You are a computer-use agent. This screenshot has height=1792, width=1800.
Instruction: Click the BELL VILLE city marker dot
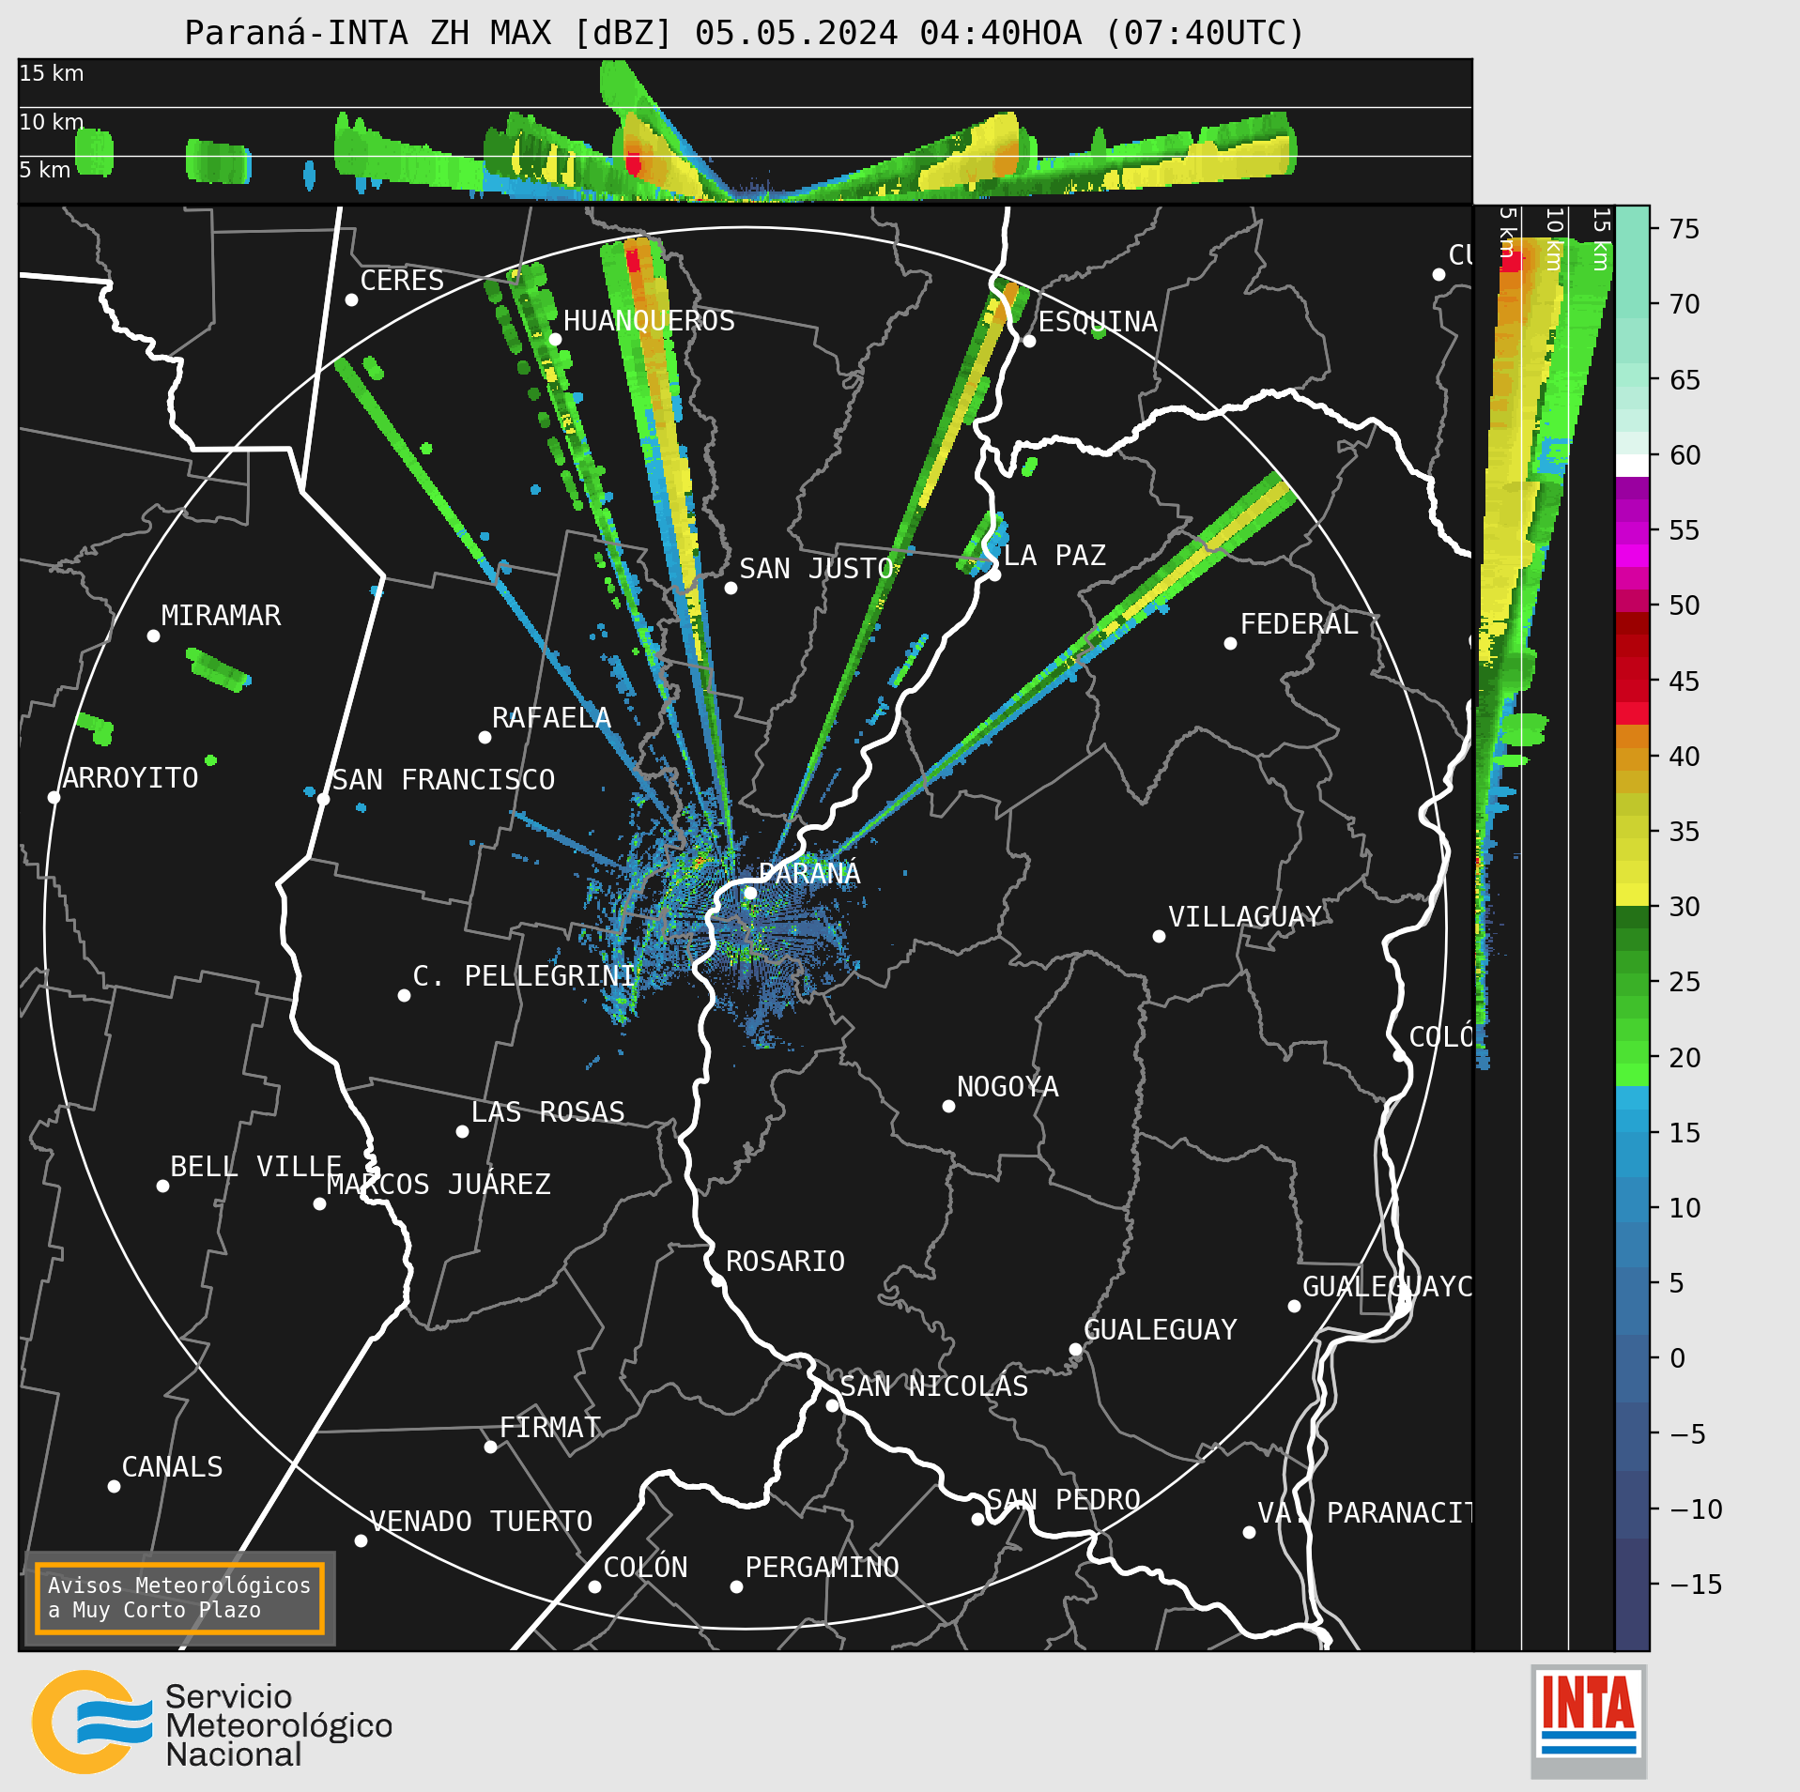pos(162,1186)
